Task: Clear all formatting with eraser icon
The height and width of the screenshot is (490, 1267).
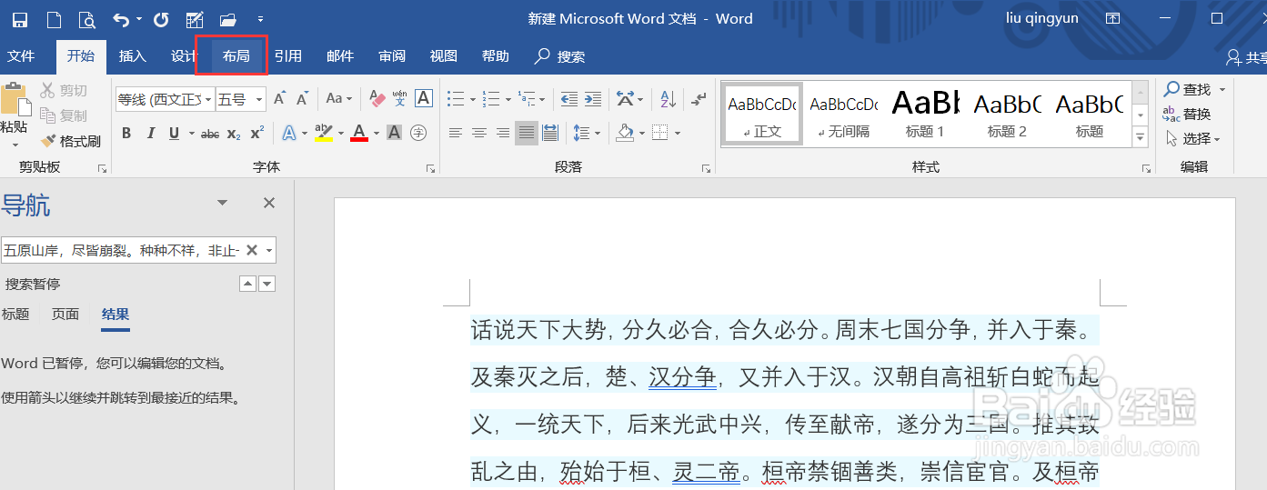Action: tap(376, 98)
